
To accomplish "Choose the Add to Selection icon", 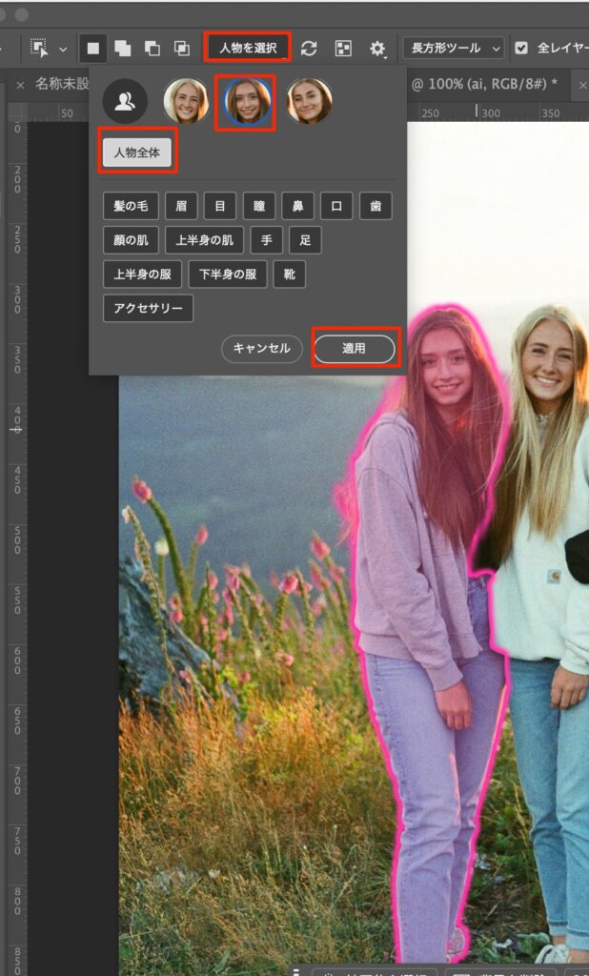I will pos(122,48).
